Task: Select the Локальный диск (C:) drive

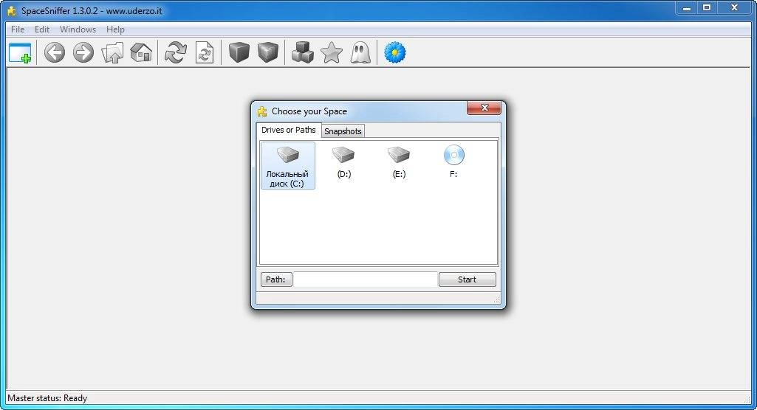Action: point(288,166)
